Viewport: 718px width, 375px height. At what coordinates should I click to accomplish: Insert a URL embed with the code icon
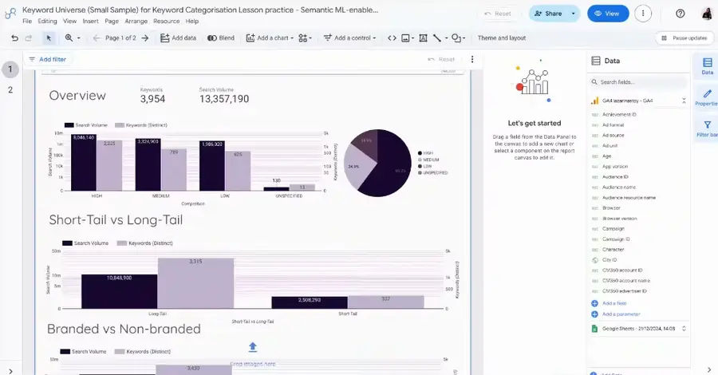point(392,38)
